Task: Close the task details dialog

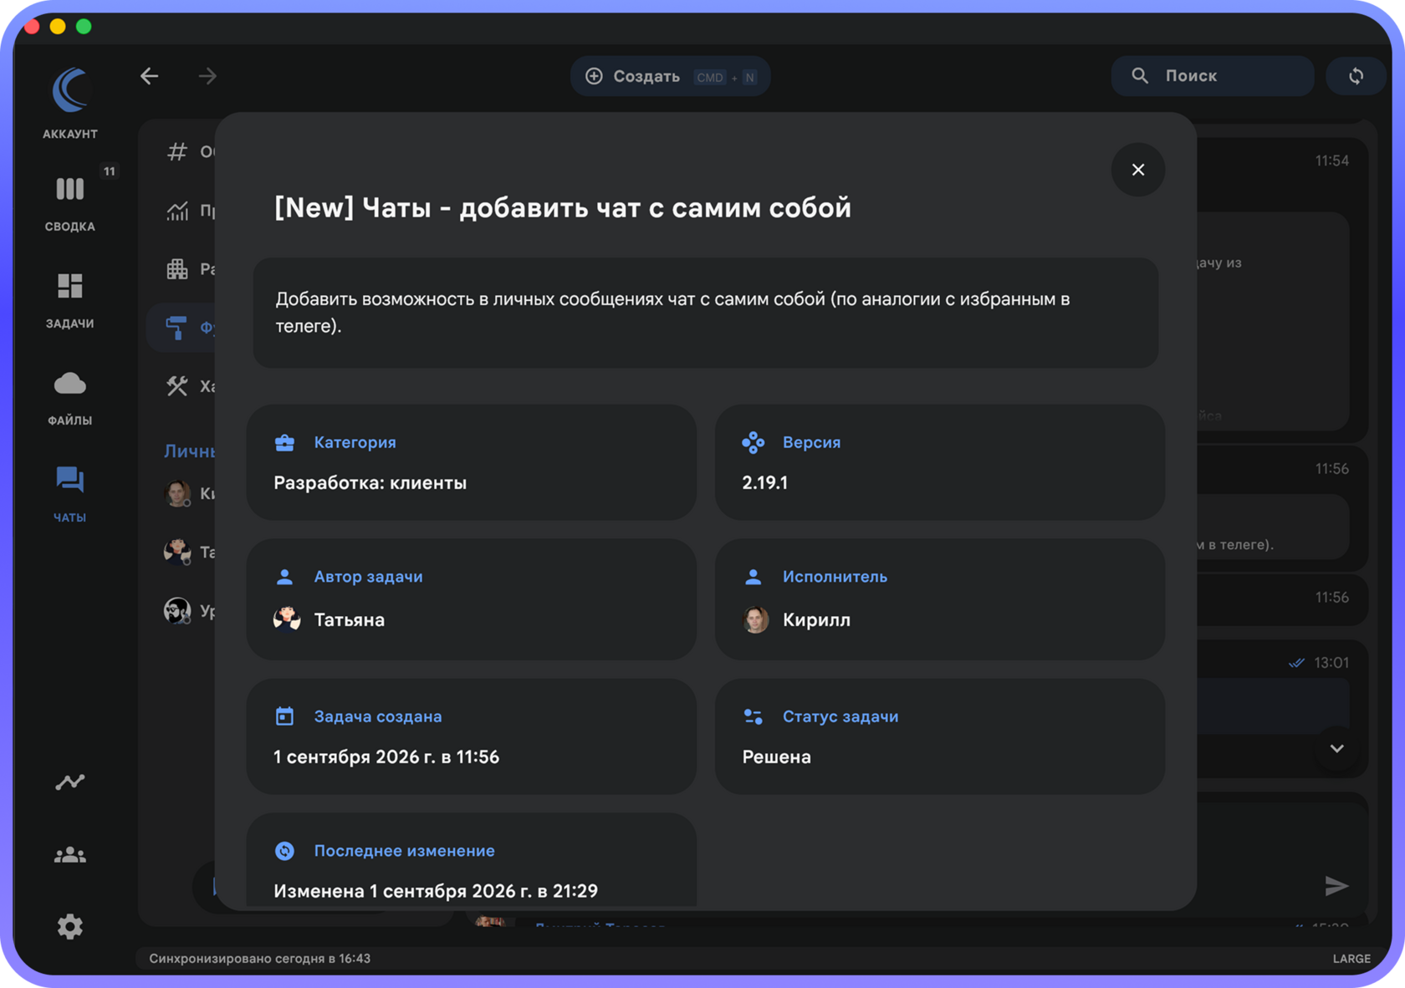Action: coord(1138,170)
